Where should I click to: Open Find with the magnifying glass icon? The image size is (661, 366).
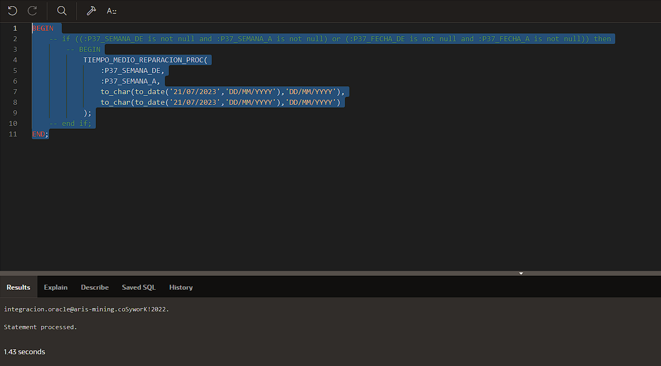pos(62,11)
